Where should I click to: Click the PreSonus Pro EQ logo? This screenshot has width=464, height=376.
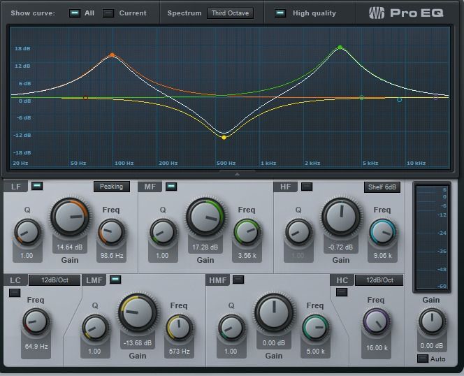[x=406, y=13]
